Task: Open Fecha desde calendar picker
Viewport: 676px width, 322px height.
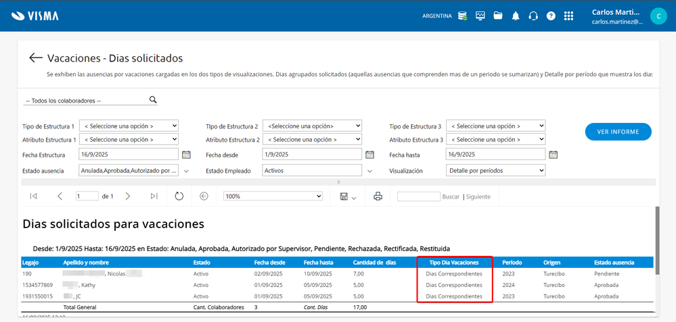Action: point(369,155)
